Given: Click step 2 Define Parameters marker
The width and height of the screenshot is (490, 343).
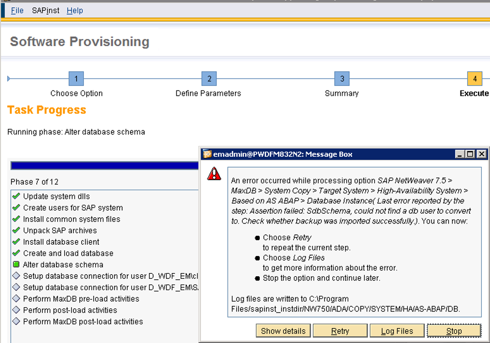Looking at the screenshot, I should tap(209, 79).
